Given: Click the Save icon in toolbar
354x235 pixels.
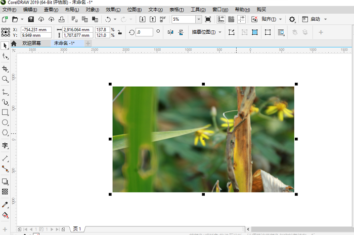Looking at the screenshot, I should [31, 19].
